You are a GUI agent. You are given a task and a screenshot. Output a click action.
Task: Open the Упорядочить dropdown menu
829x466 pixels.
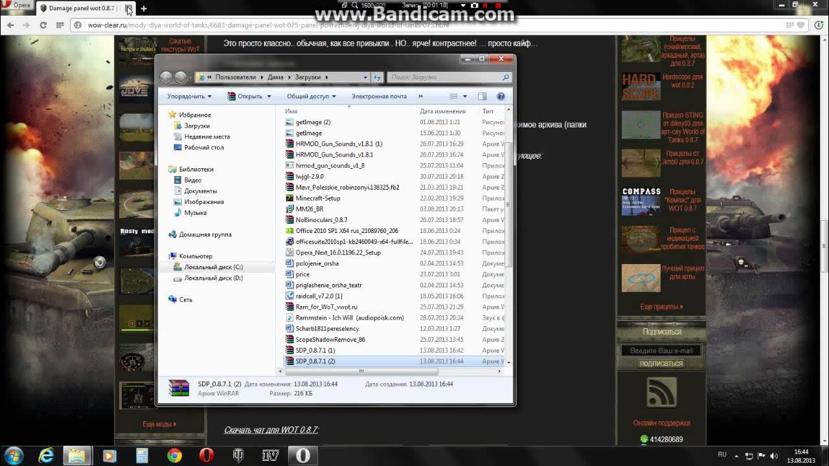click(x=189, y=96)
